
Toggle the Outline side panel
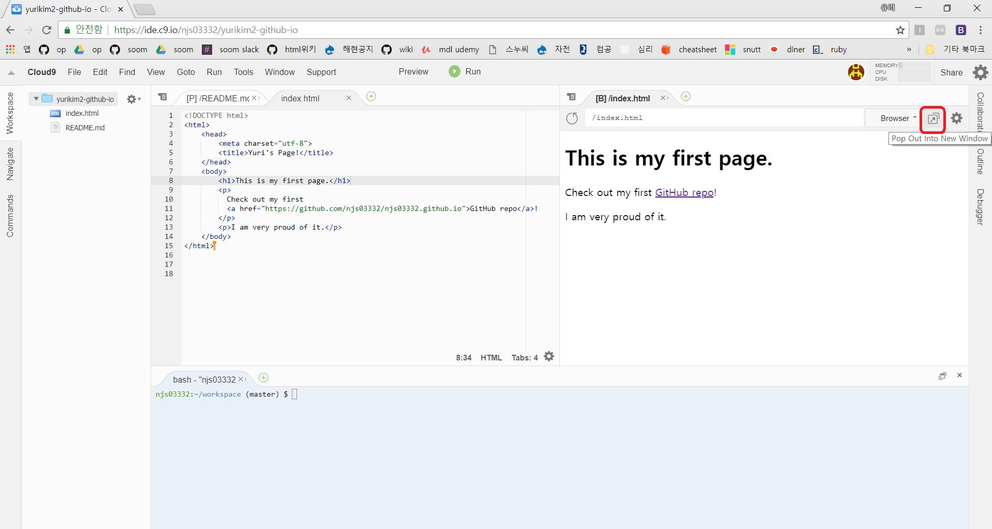pyautogui.click(x=980, y=161)
